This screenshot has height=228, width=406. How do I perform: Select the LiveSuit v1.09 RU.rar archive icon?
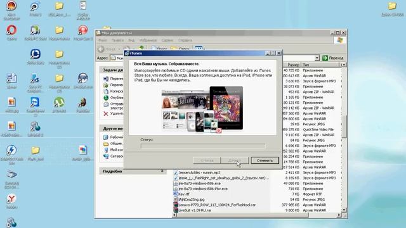pyautogui.click(x=176, y=210)
